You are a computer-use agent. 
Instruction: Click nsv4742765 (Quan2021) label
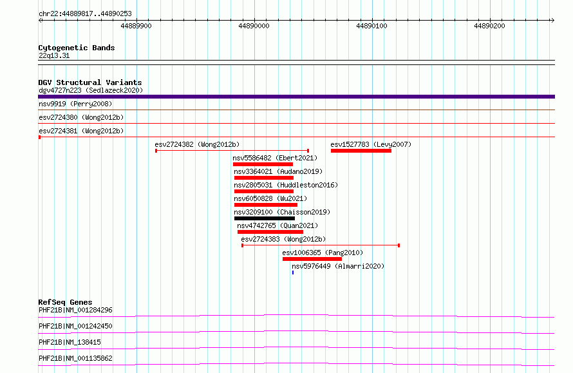click(277, 225)
